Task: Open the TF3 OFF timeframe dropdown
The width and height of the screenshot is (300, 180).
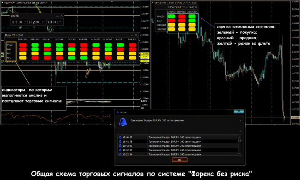Action: pyautogui.click(x=57, y=22)
